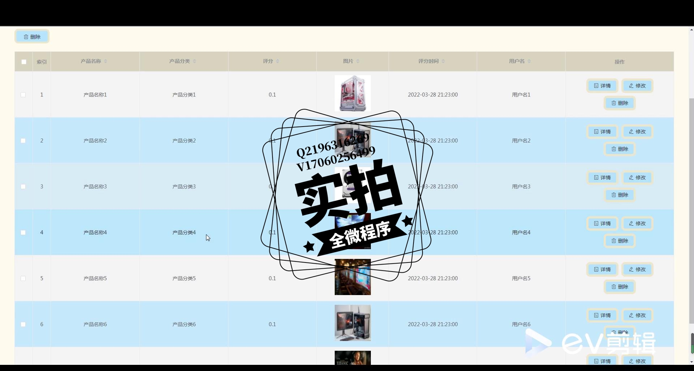Sort by 产品名称 column arrows
Screen dimensions: 694x371
(106, 61)
